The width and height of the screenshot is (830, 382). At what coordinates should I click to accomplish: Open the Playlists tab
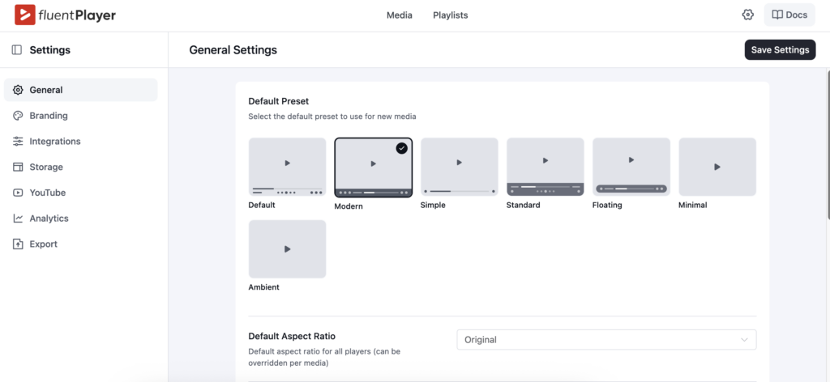[451, 15]
